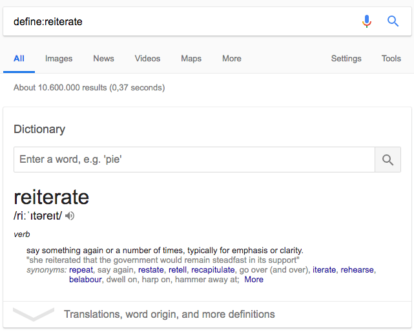Switch to the News tab
The image size is (414, 332).
[x=103, y=58]
